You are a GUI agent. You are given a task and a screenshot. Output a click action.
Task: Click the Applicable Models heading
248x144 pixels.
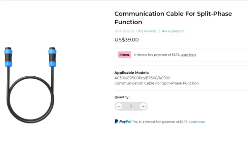(132, 73)
